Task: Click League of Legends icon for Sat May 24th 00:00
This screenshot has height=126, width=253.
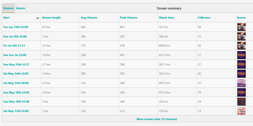Action: click(241, 83)
